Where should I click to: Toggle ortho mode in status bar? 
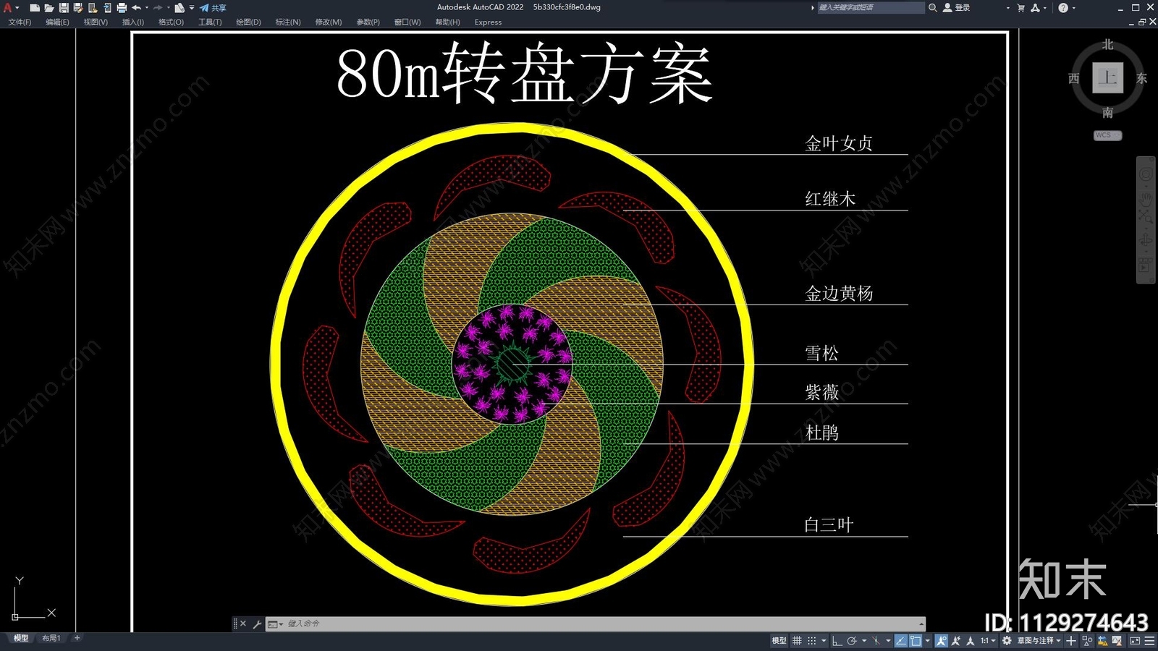tap(837, 641)
